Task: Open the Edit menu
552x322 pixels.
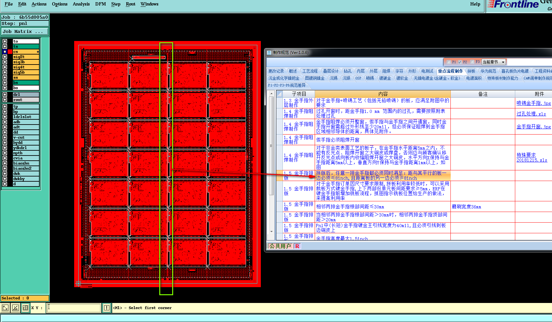Action: point(22,4)
